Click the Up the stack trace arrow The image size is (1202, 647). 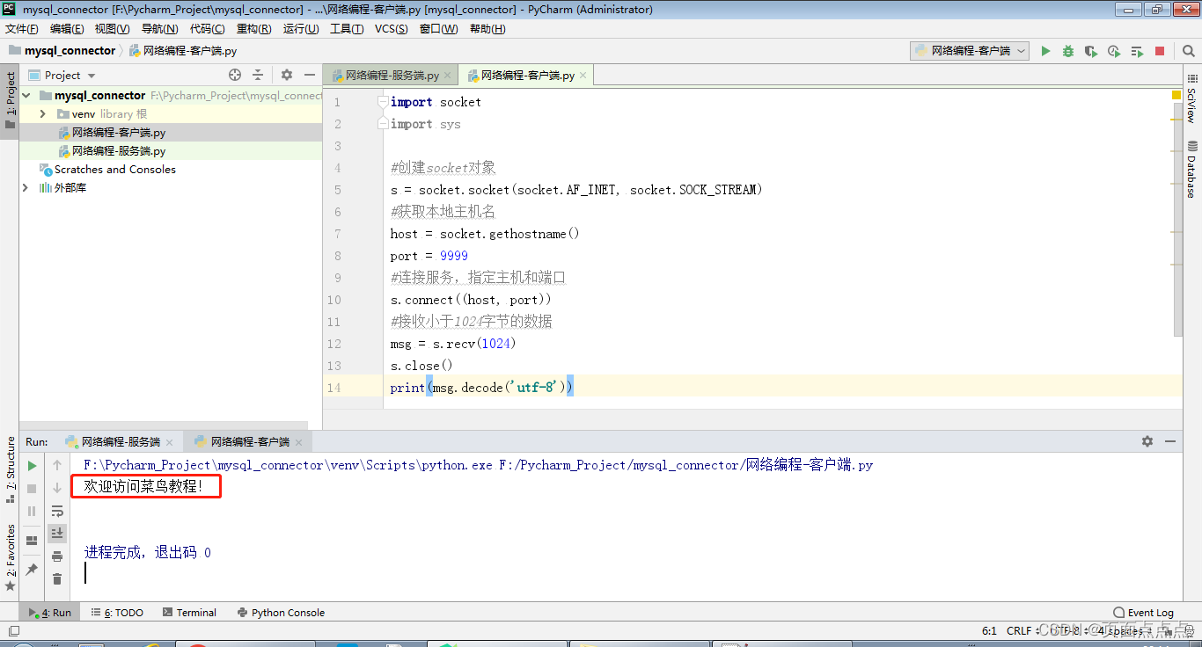point(57,465)
